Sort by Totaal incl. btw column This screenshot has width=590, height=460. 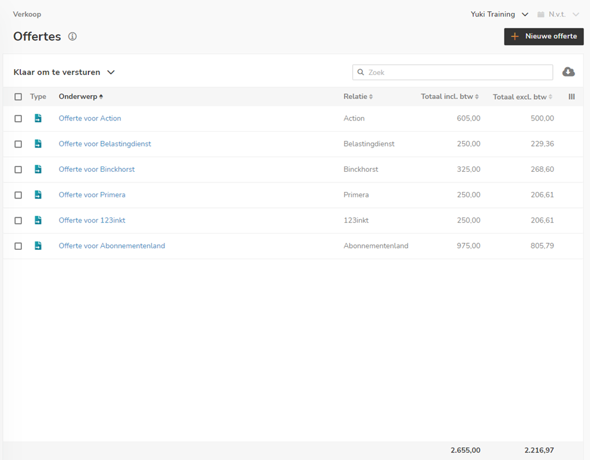pos(450,97)
